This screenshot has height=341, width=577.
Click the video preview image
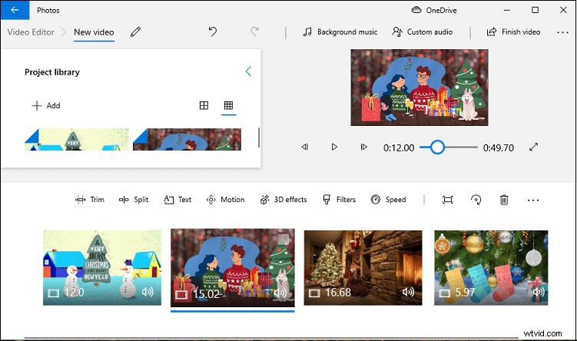[x=419, y=88]
